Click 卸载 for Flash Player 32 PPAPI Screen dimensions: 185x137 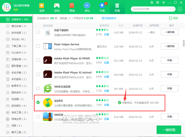[x=170, y=60]
